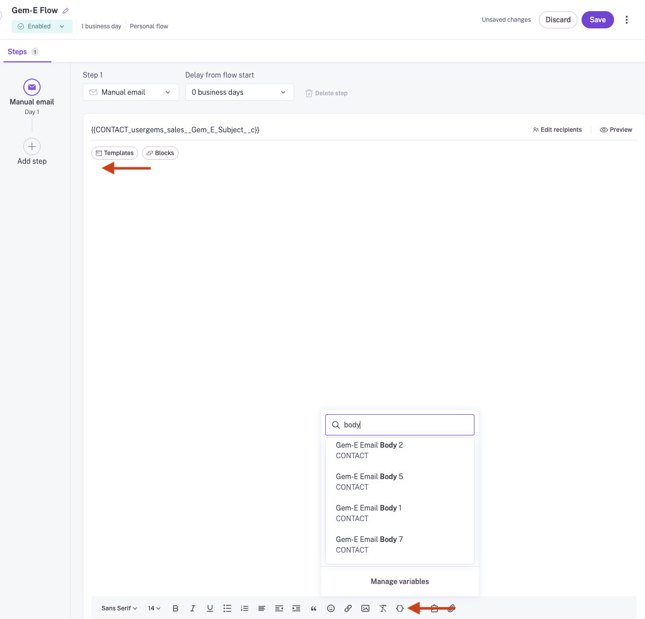Select Gem-E Email Body 1 variable
The image size is (645, 619).
pos(400,513)
